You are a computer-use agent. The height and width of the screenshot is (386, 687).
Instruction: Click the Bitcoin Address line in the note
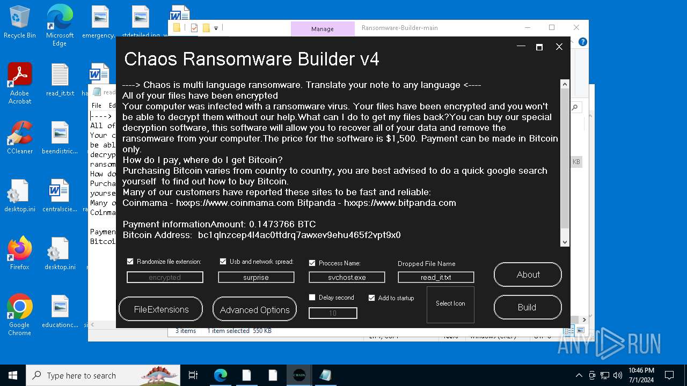(261, 235)
